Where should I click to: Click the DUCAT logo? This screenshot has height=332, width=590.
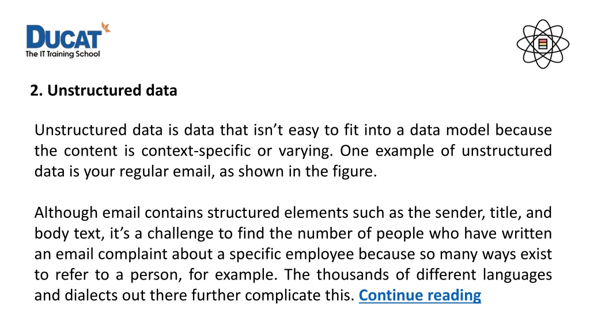point(68,40)
